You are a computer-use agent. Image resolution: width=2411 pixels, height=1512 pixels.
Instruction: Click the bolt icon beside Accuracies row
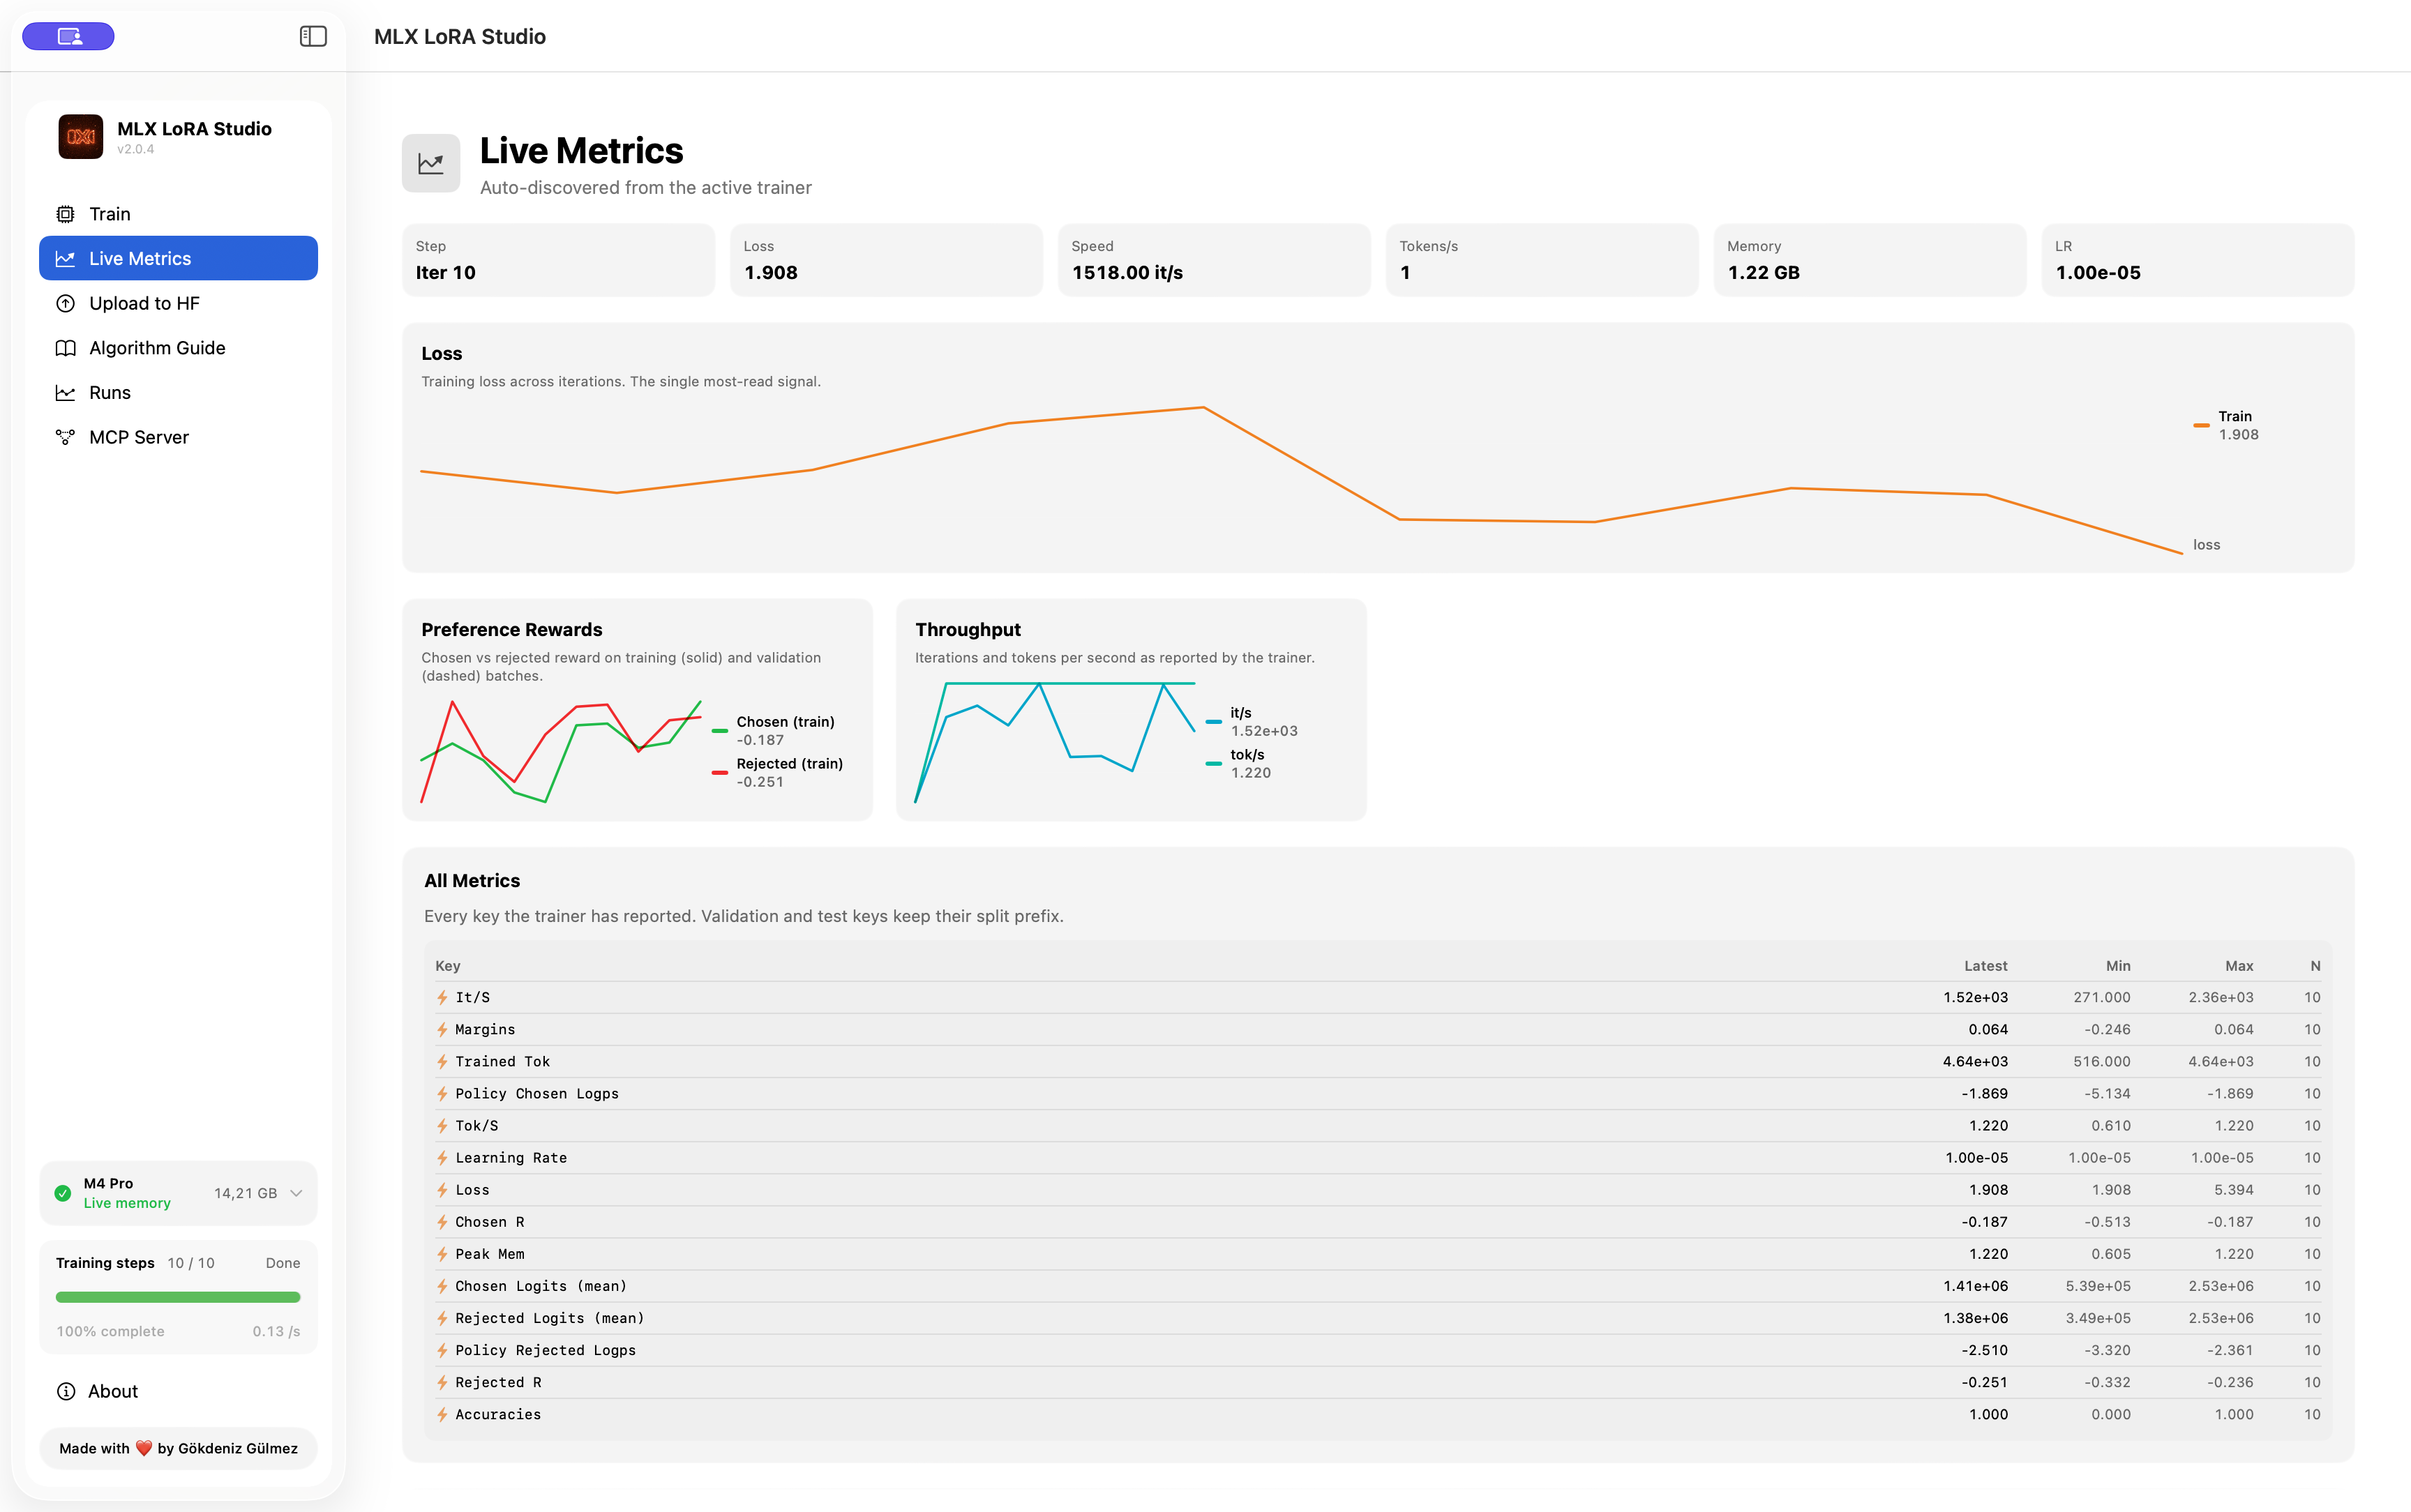442,1415
